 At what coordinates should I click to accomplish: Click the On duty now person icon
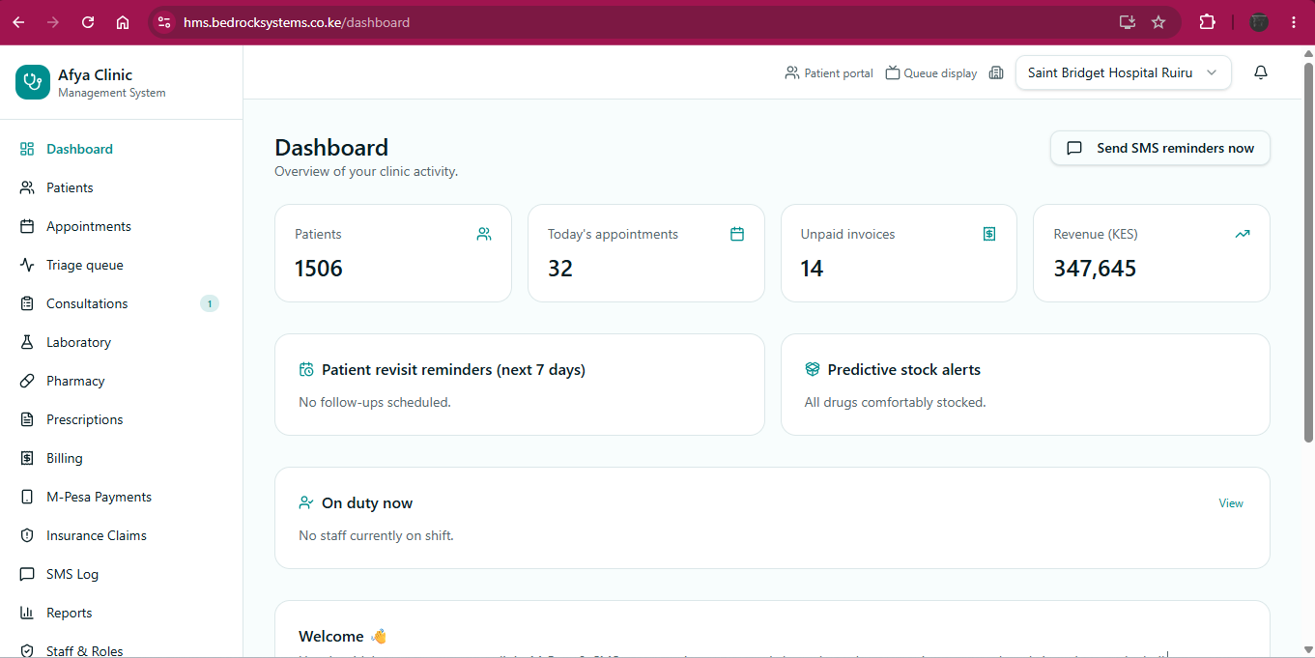[306, 502]
